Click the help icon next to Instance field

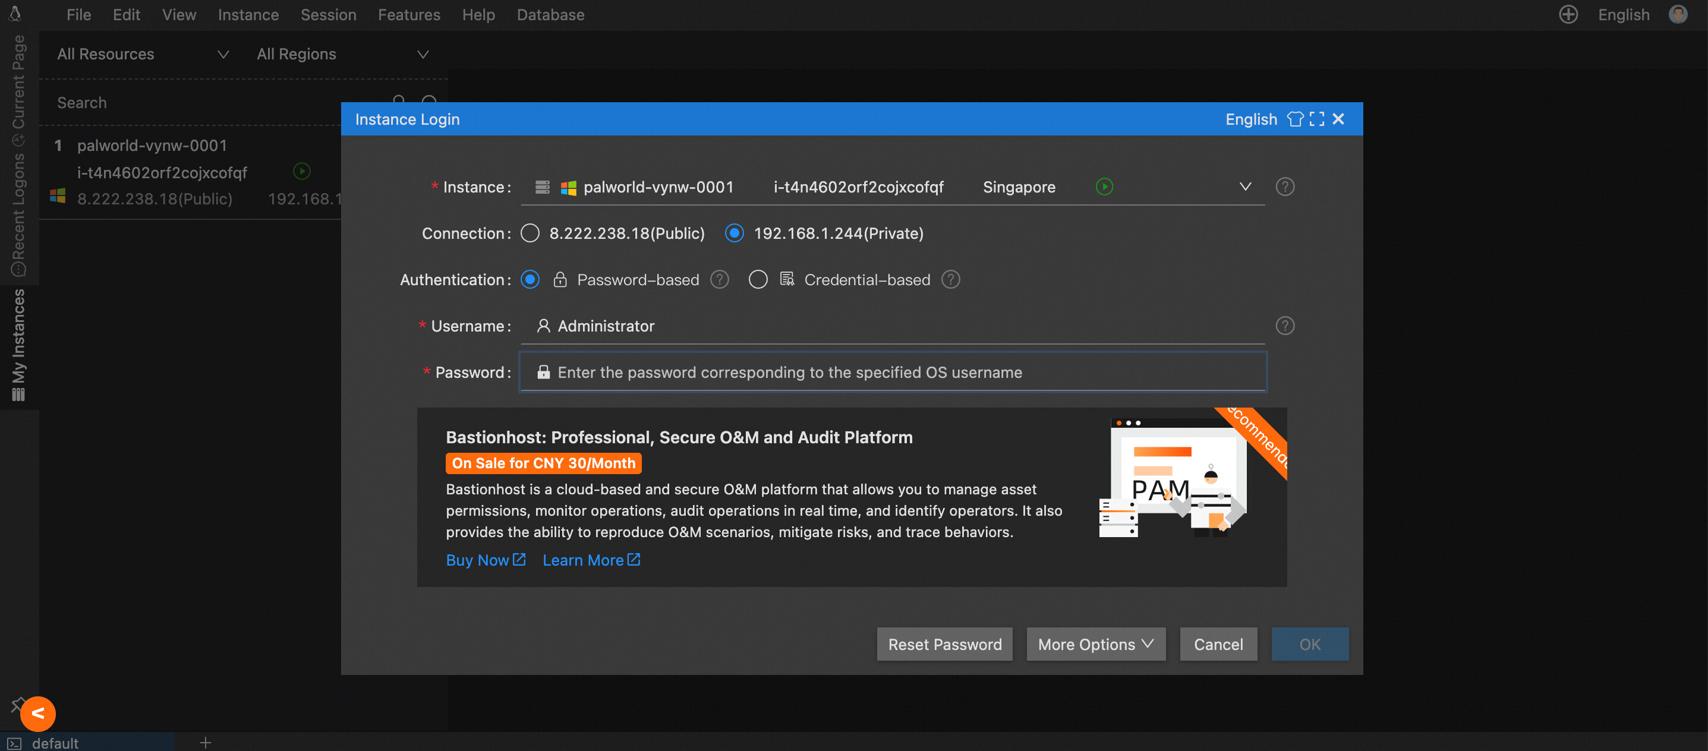(1285, 187)
